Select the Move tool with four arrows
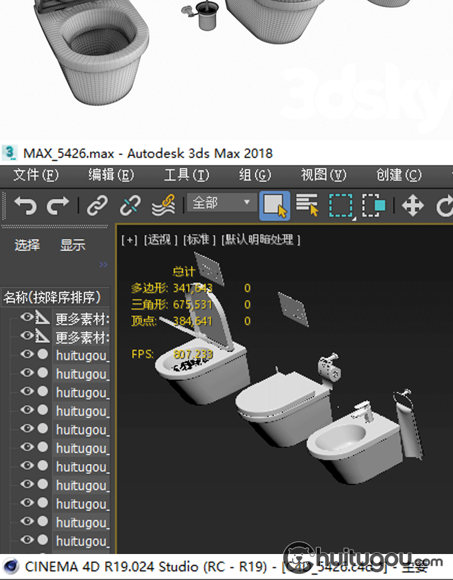This screenshot has width=453, height=580. tap(413, 205)
